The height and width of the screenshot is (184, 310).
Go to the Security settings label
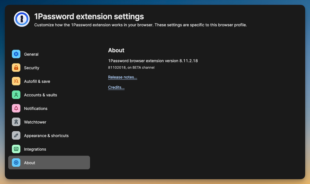[32, 68]
